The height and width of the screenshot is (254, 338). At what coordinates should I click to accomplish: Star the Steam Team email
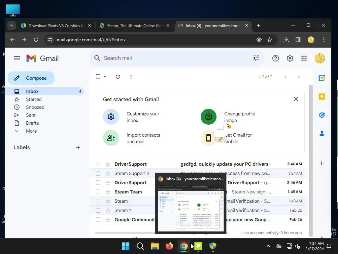(x=108, y=192)
